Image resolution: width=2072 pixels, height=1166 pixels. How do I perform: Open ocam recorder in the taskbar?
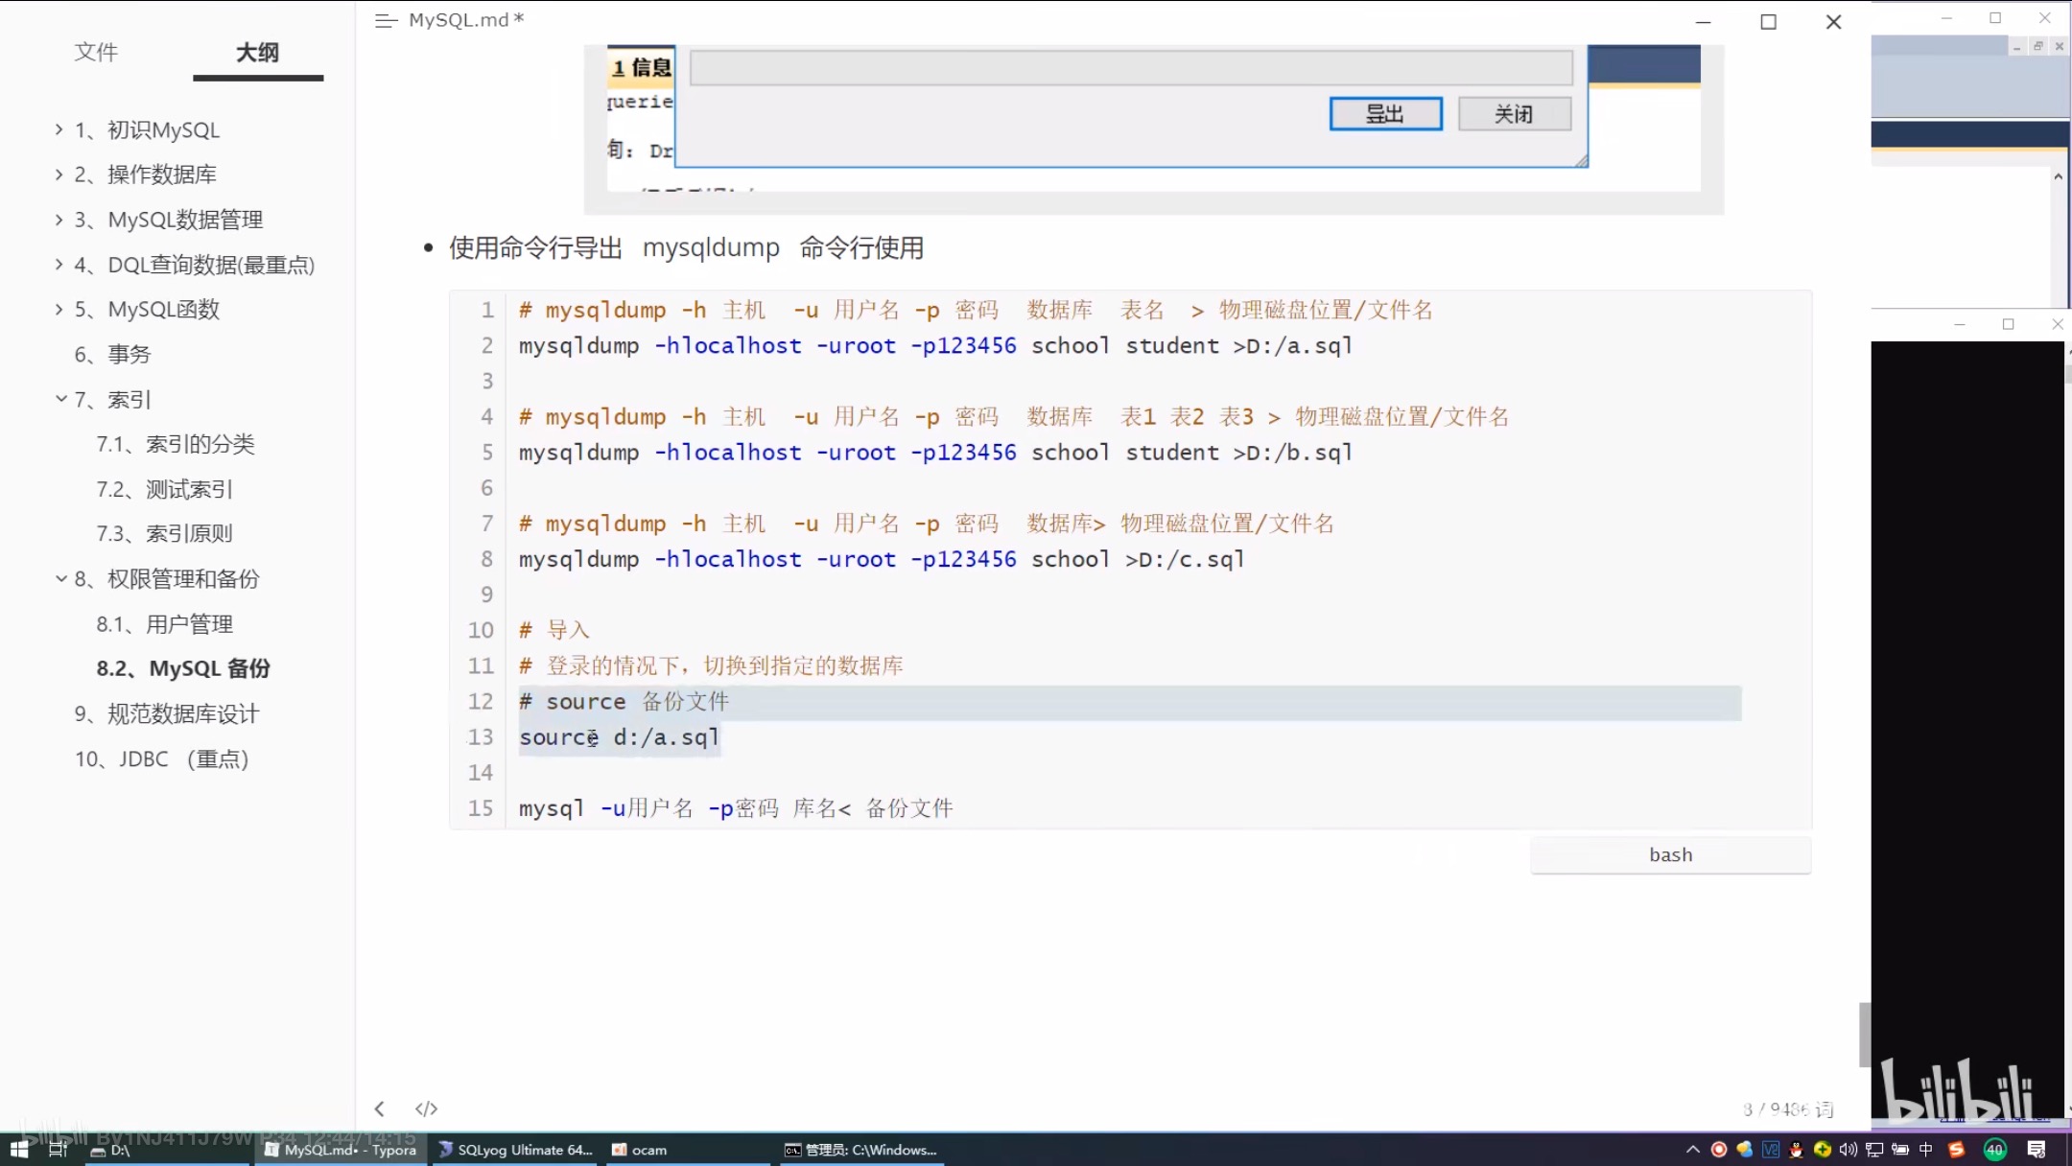click(x=640, y=1149)
